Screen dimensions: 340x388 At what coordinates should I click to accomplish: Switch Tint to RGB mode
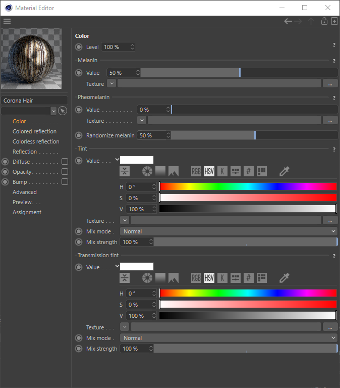tap(196, 171)
